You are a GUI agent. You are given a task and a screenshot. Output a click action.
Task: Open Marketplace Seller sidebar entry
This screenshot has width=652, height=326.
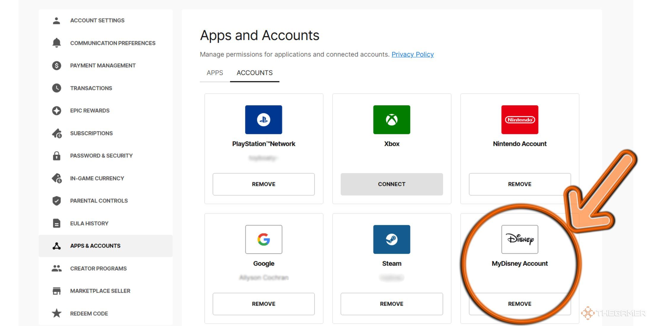(106, 291)
